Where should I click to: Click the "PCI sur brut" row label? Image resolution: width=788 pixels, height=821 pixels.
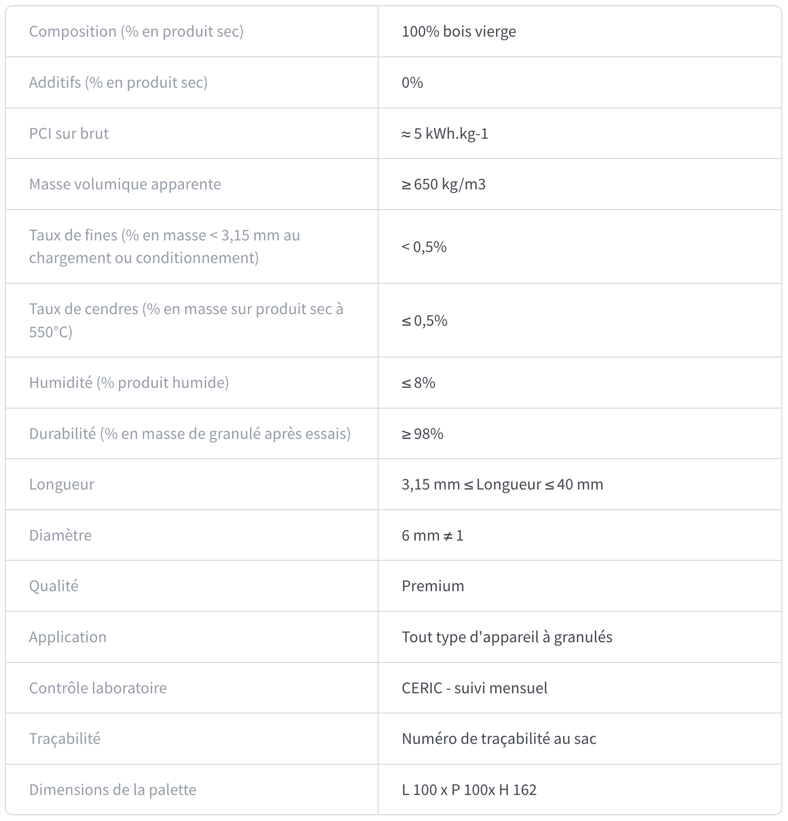tap(69, 133)
